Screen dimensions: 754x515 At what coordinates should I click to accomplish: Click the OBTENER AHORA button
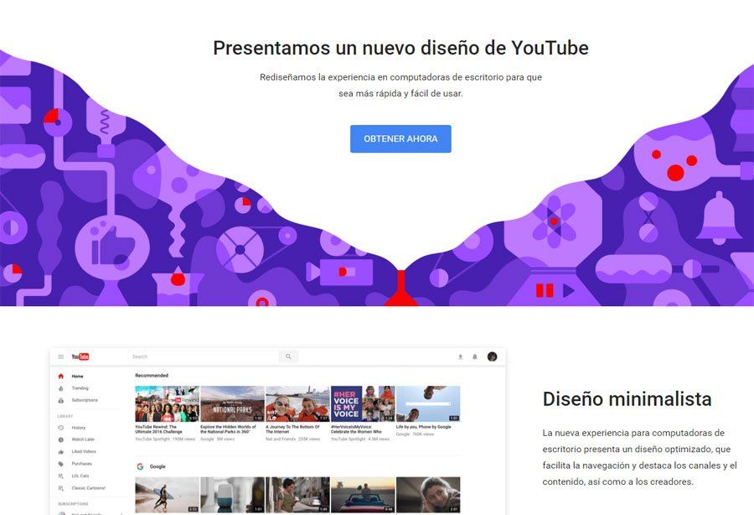400,139
